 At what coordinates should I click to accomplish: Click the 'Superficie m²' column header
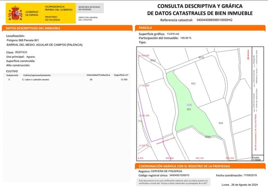(121, 75)
